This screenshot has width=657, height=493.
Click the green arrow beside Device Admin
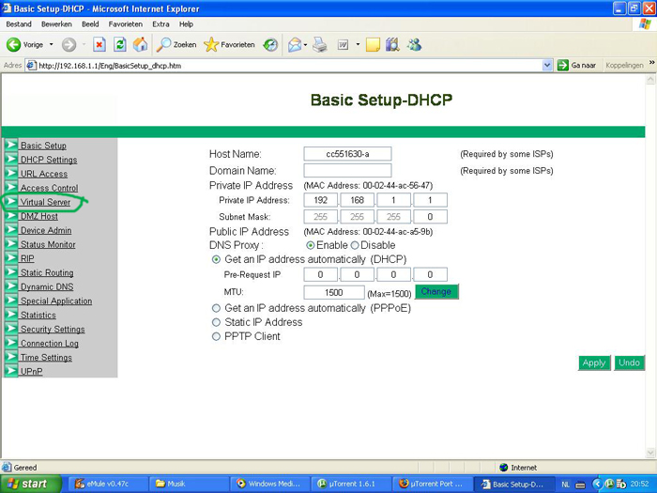11,229
